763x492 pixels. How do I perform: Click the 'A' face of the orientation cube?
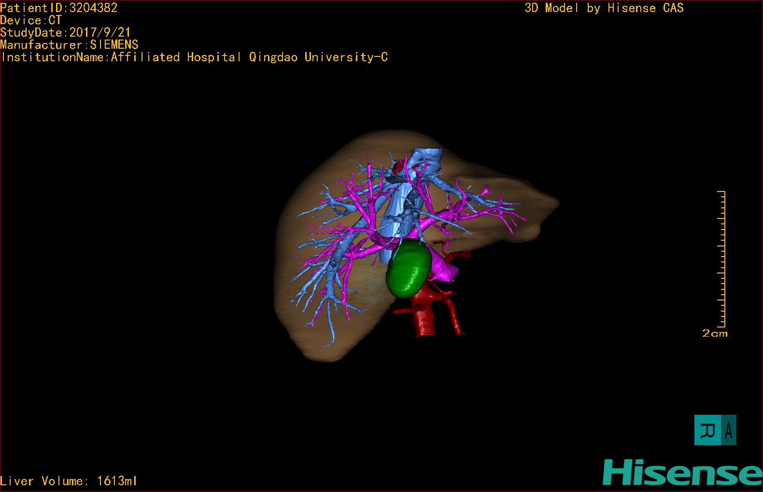729,430
